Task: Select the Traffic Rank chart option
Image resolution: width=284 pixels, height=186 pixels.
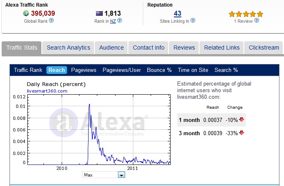Action: coord(28,70)
